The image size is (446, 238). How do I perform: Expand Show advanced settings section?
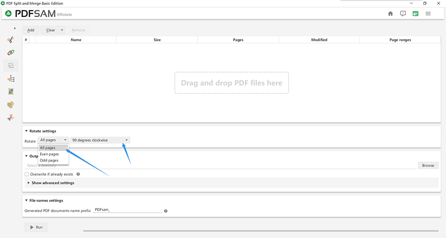pyautogui.click(x=53, y=183)
